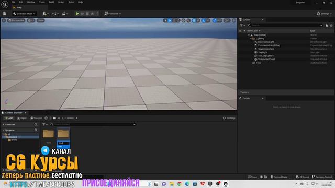
Task: Click Save All in Content Browser
Action: click(36, 118)
